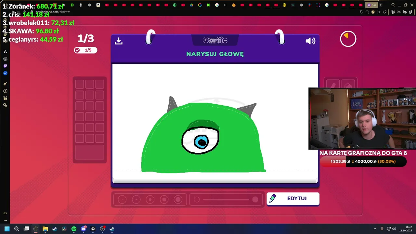Image resolution: width=416 pixels, height=234 pixels.
Task: Open Spotify from the taskbar
Action: tap(74, 229)
